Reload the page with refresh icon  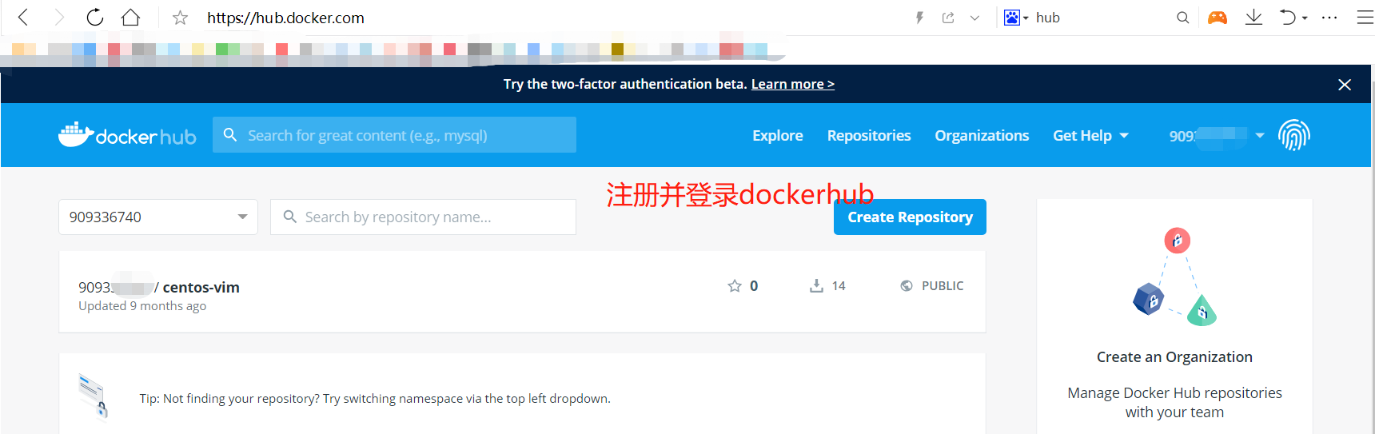[94, 18]
